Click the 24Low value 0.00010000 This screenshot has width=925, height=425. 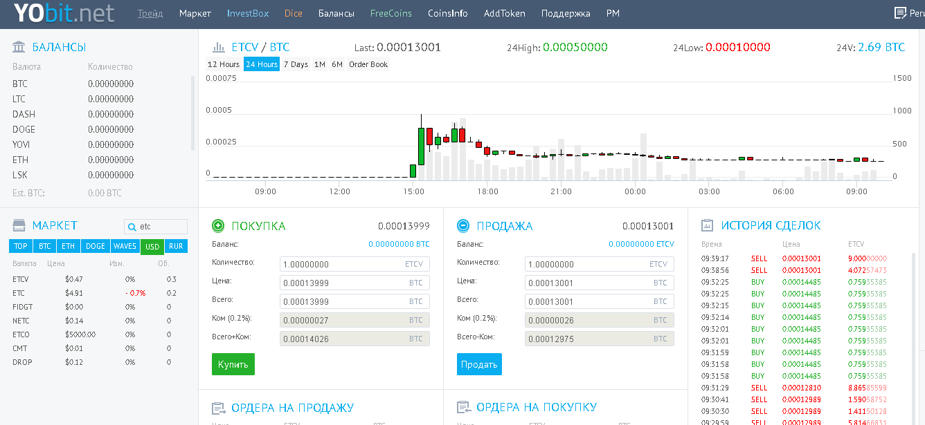738,48
